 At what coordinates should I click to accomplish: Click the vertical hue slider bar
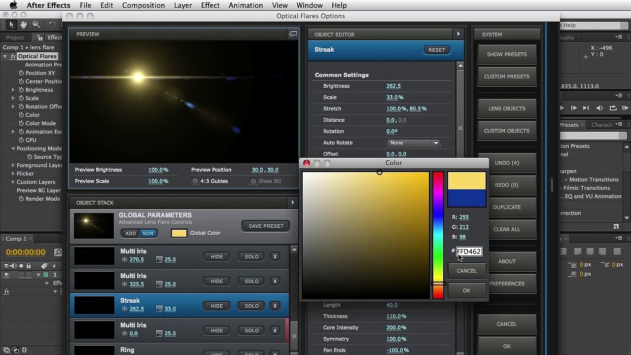438,235
